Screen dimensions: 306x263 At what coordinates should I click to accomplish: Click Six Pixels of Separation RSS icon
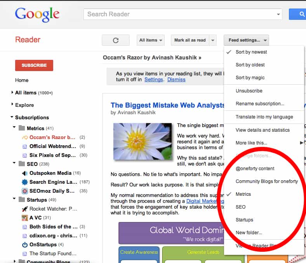point(24,155)
